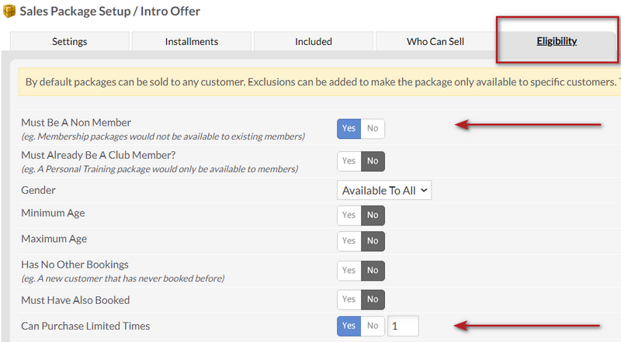
Task: Switch to the Installments tab
Action: pos(192,41)
